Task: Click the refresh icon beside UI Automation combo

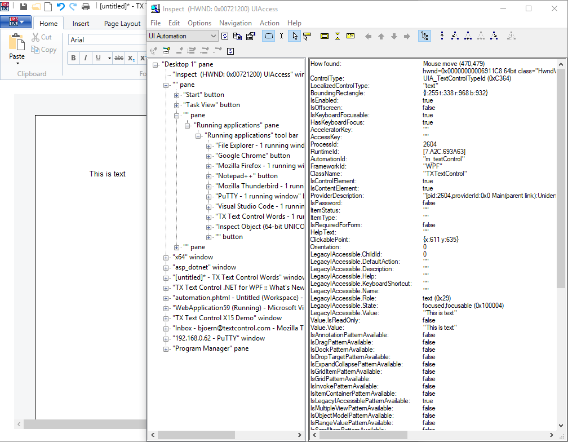Action: 225,36
